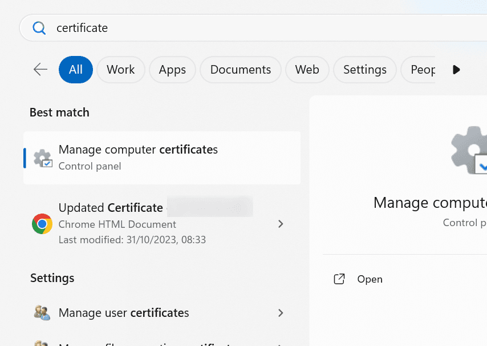
Task: Expand the Updated Certificate result chevron
Action: 281,224
